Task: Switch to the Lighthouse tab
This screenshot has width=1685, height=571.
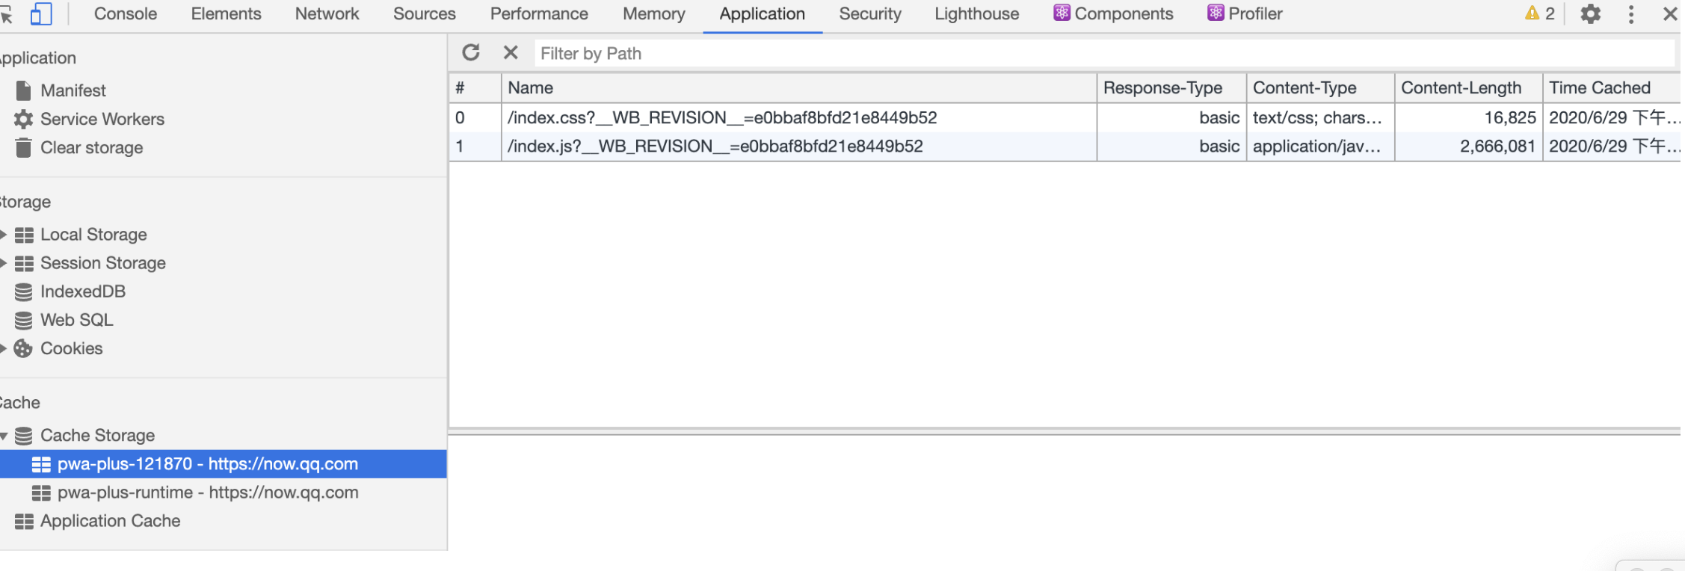Action: [976, 13]
